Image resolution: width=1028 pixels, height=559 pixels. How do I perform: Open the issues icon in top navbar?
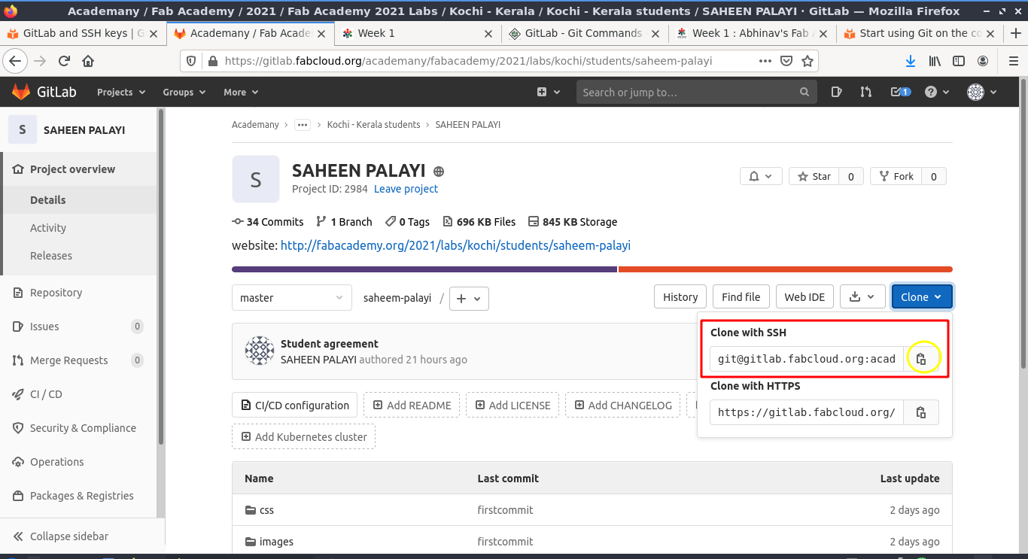836,92
